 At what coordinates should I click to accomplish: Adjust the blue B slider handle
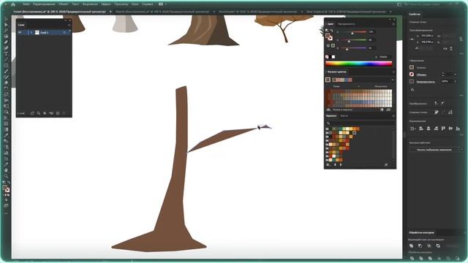click(x=347, y=49)
